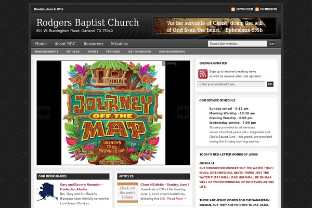Click the Evening Worship - 6:00 pm line
Viewport: 312px width, 208px height.
click(231, 118)
